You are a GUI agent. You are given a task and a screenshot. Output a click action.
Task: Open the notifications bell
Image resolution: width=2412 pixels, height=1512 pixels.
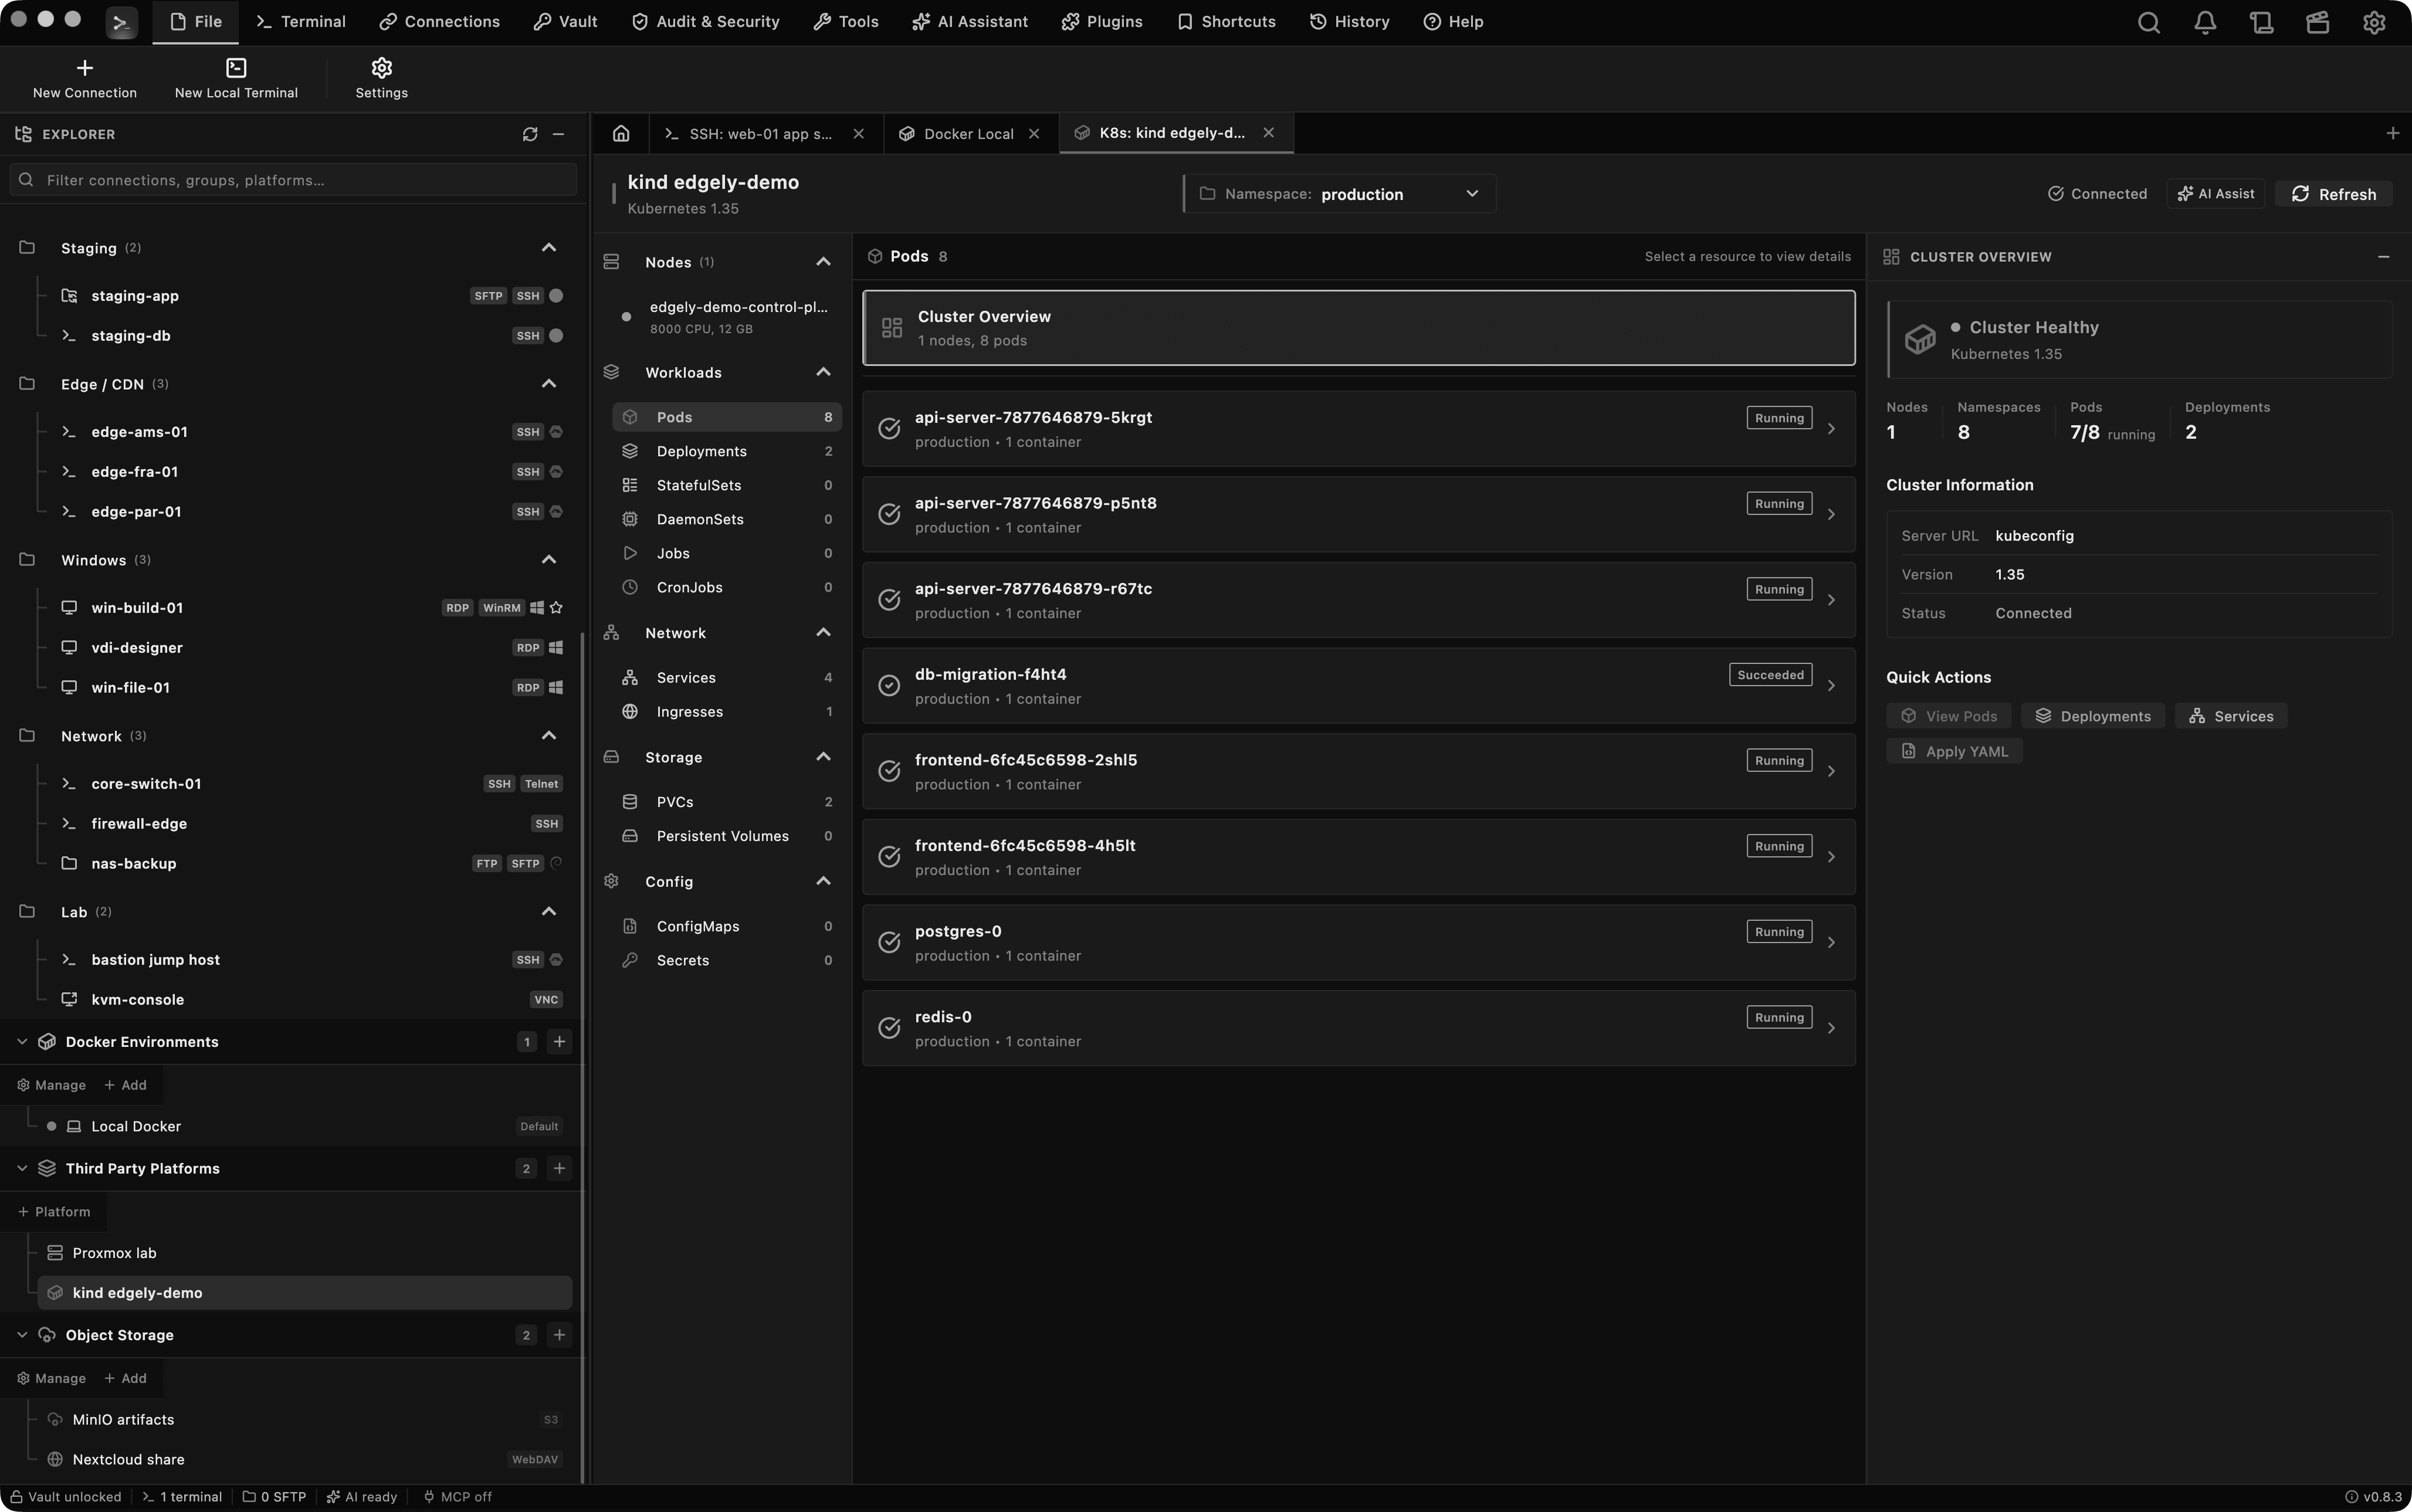pyautogui.click(x=2205, y=22)
